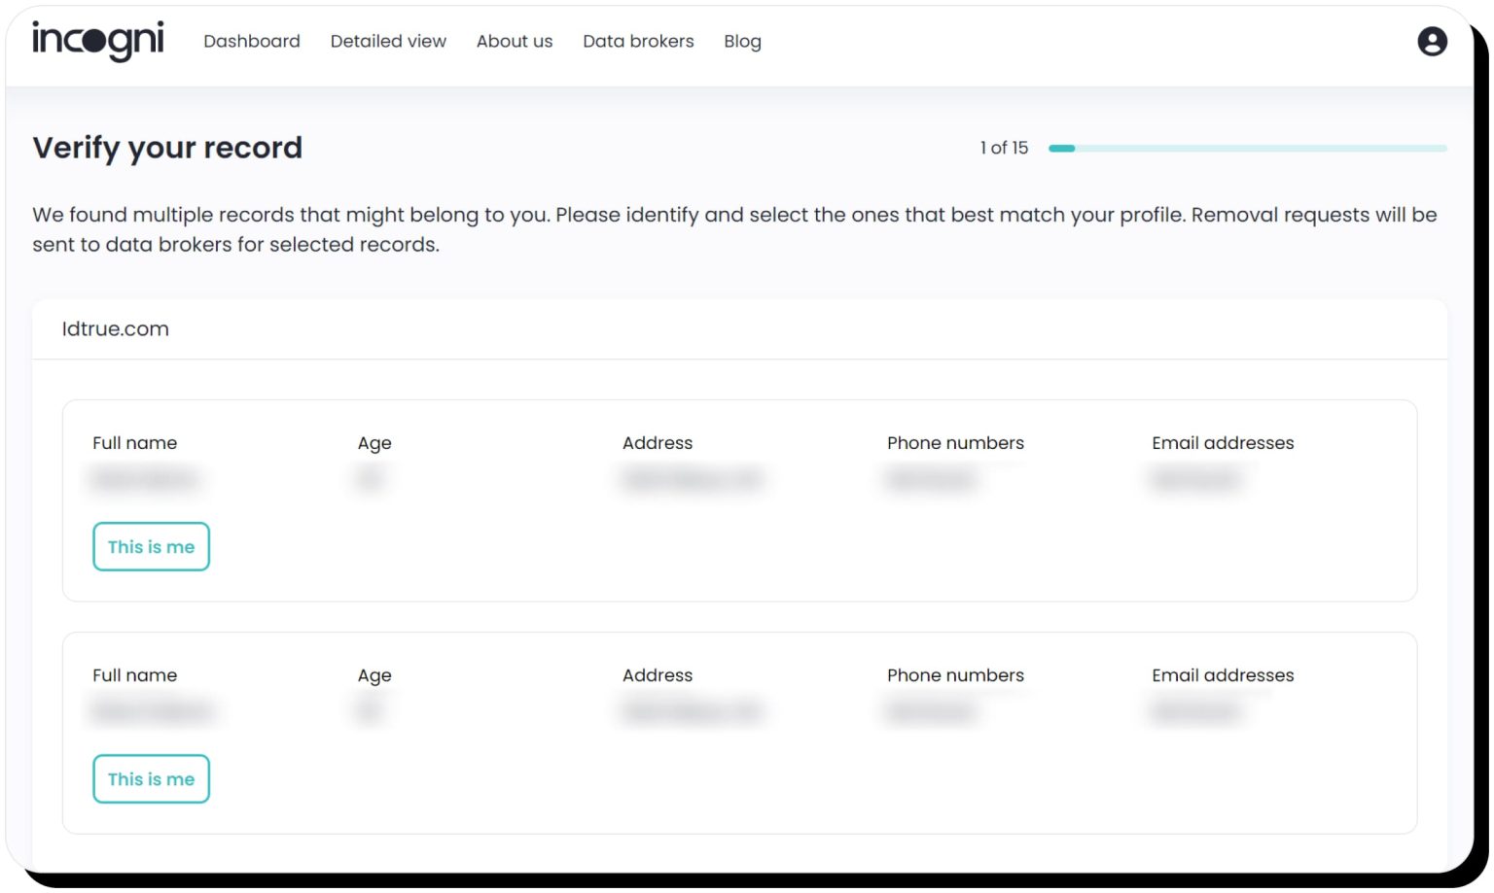Select the first record's Full name field
This screenshot has width=1494, height=893.
[146, 479]
